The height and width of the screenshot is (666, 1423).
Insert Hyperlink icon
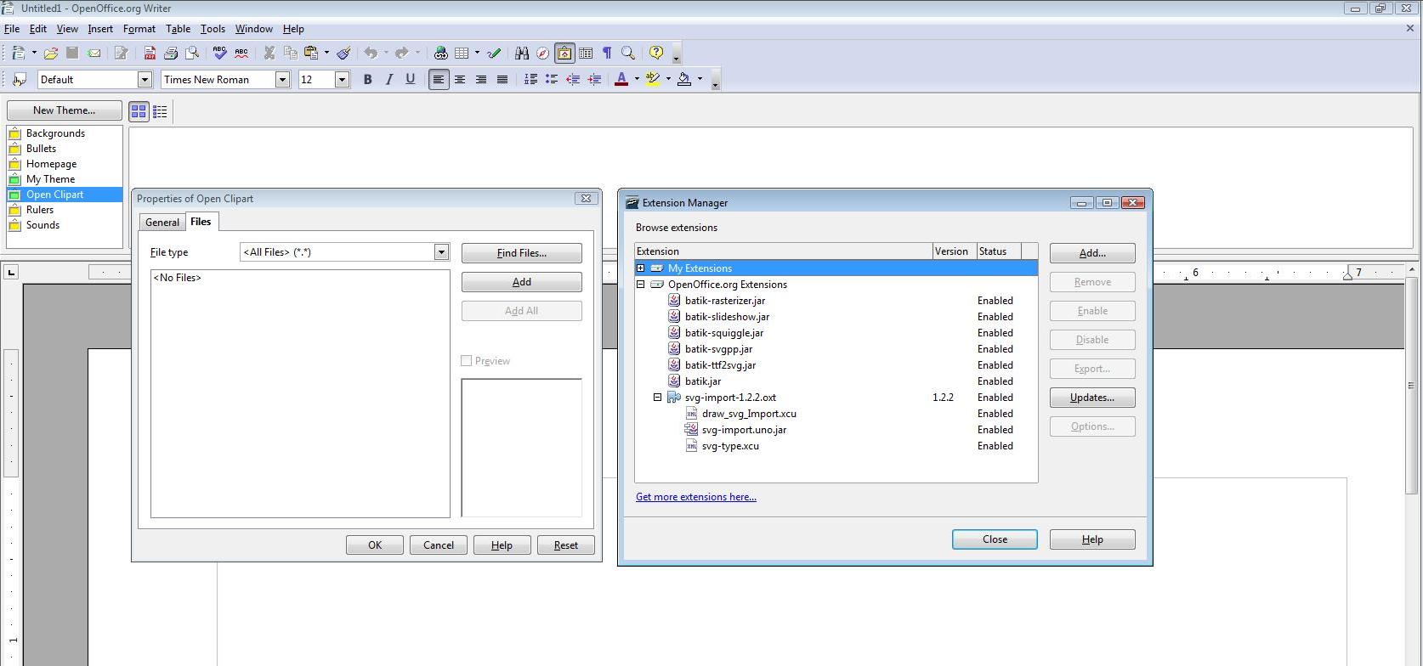(440, 53)
